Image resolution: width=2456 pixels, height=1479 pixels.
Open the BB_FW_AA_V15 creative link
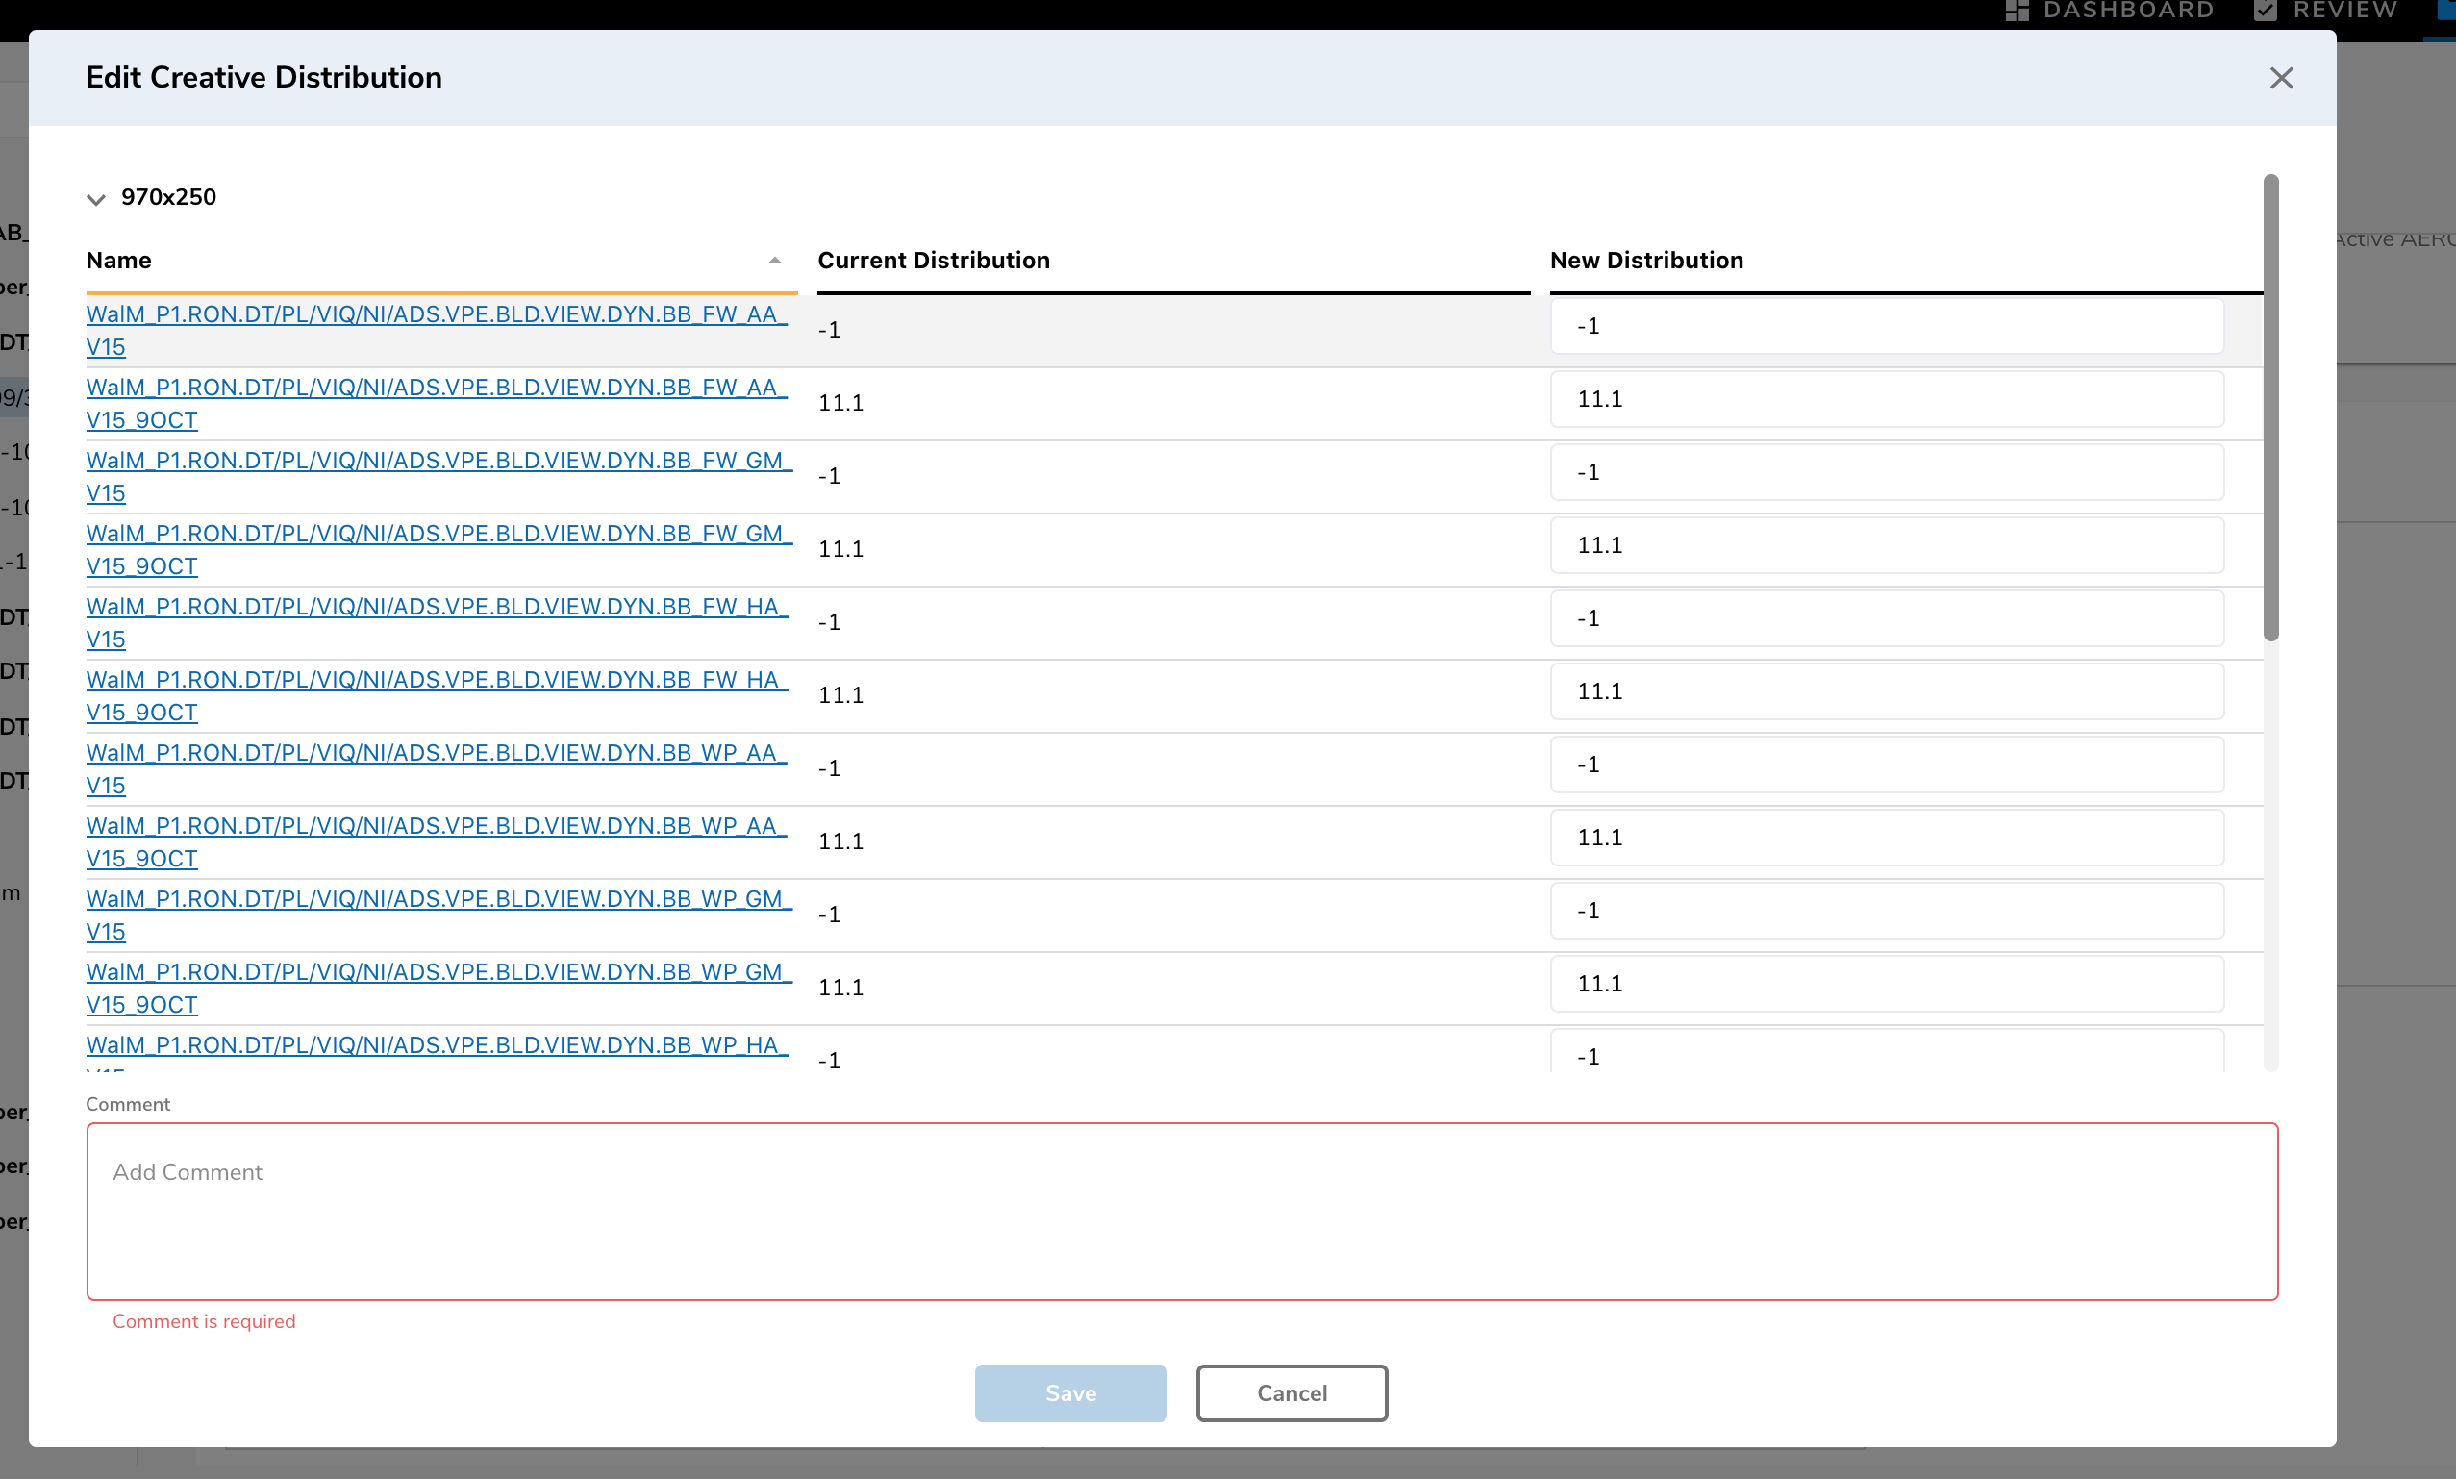point(437,314)
